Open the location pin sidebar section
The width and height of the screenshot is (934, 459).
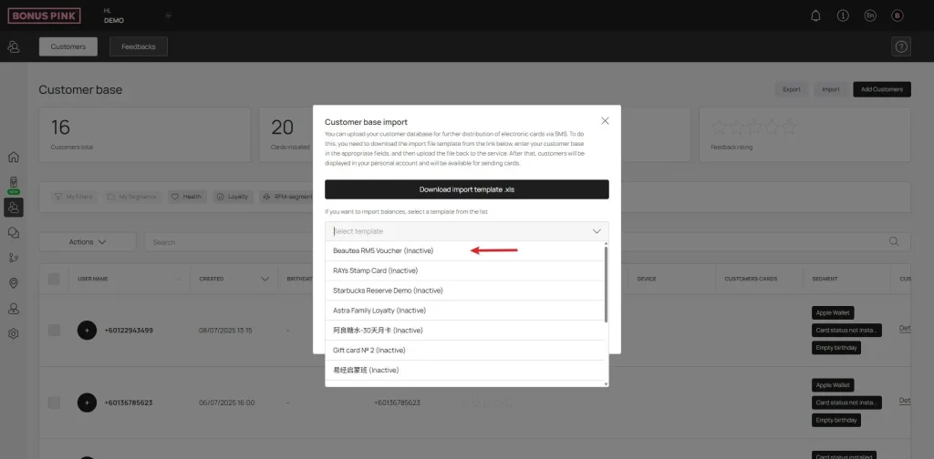point(14,283)
